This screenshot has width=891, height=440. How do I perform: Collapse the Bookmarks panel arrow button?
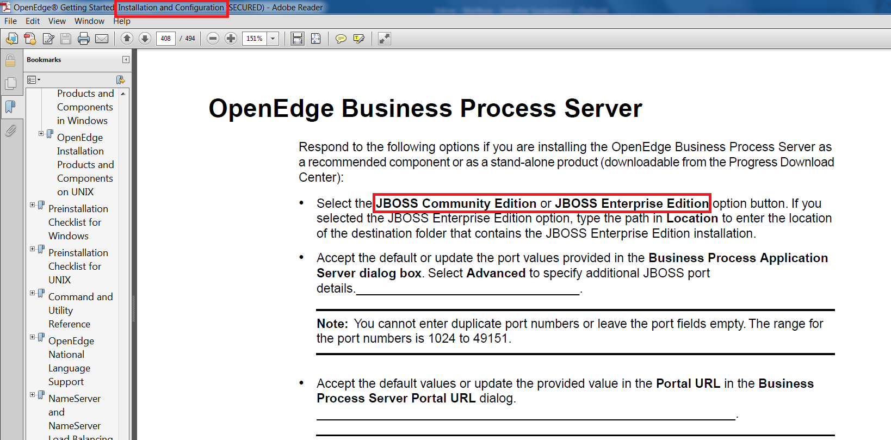coord(126,60)
